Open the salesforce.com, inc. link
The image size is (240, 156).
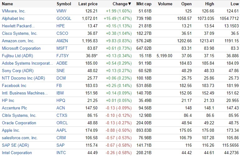(x=20, y=138)
